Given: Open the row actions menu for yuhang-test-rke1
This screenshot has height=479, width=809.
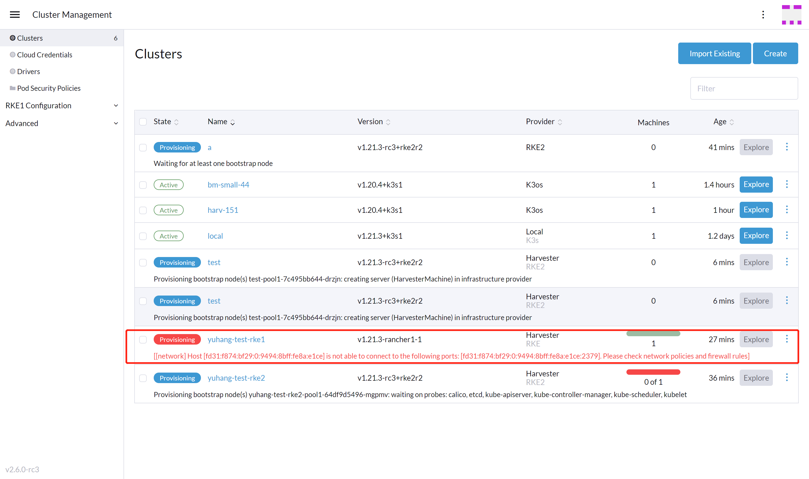Looking at the screenshot, I should point(787,339).
